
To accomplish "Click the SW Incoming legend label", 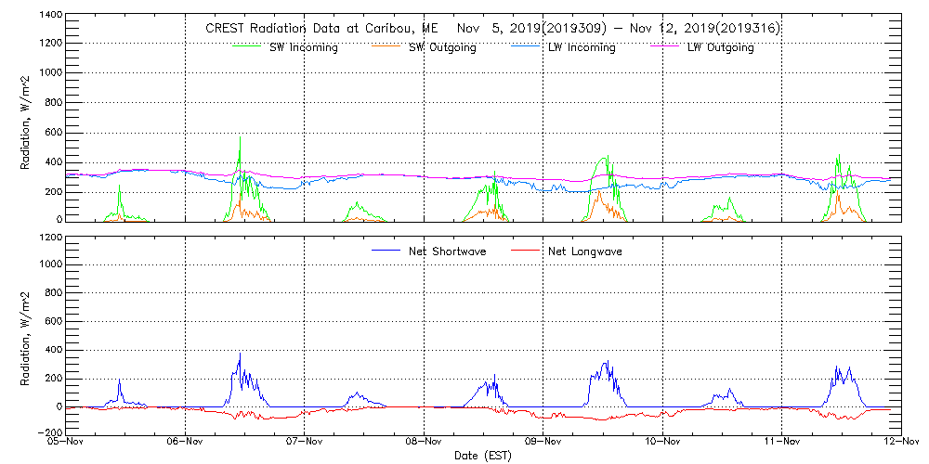I will coord(304,47).
